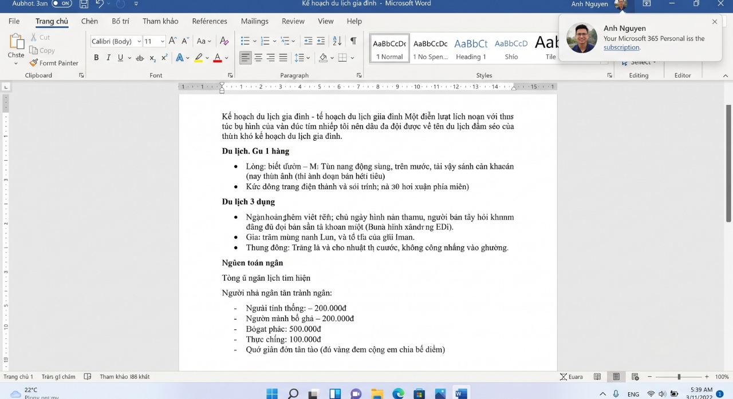Screen dimensions: 733x399
Task: Toggle Strikethrough formatting
Action: tap(140, 58)
